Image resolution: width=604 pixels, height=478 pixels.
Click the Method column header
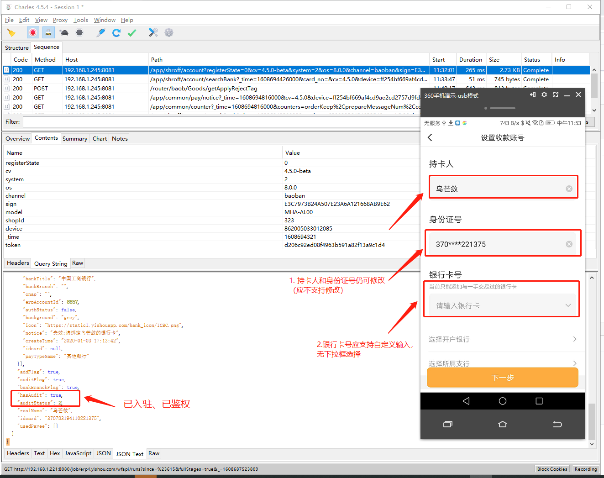point(47,59)
